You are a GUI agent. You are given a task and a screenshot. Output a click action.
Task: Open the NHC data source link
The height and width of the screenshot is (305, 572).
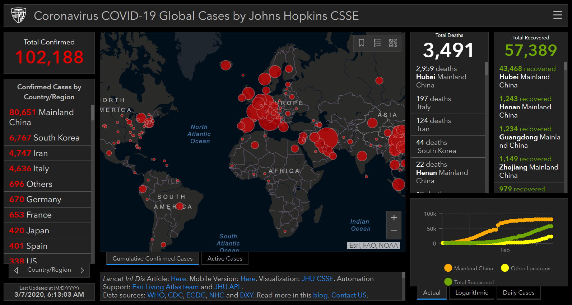pos(217,295)
